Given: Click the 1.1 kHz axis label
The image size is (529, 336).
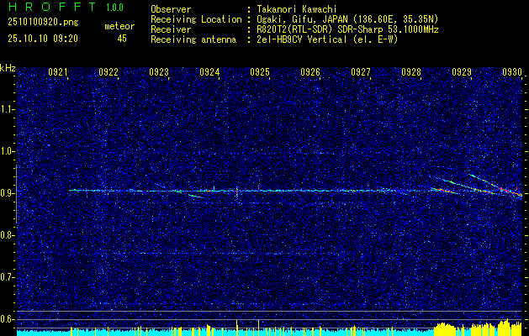Looking at the screenshot, I should point(8,109).
